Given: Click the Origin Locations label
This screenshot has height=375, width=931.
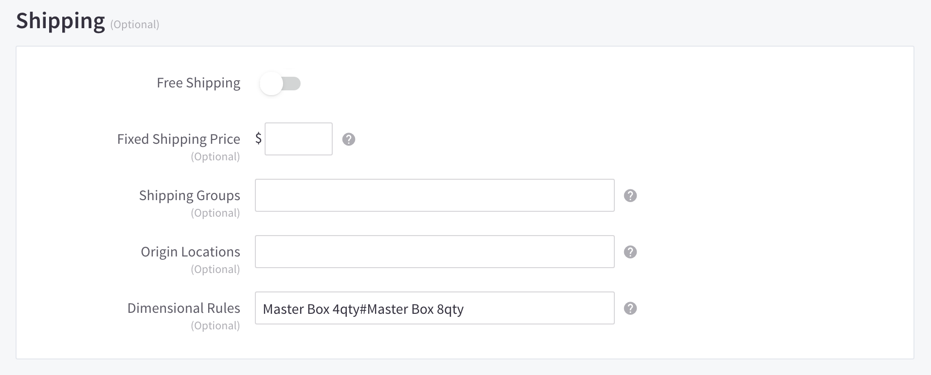Looking at the screenshot, I should (190, 252).
